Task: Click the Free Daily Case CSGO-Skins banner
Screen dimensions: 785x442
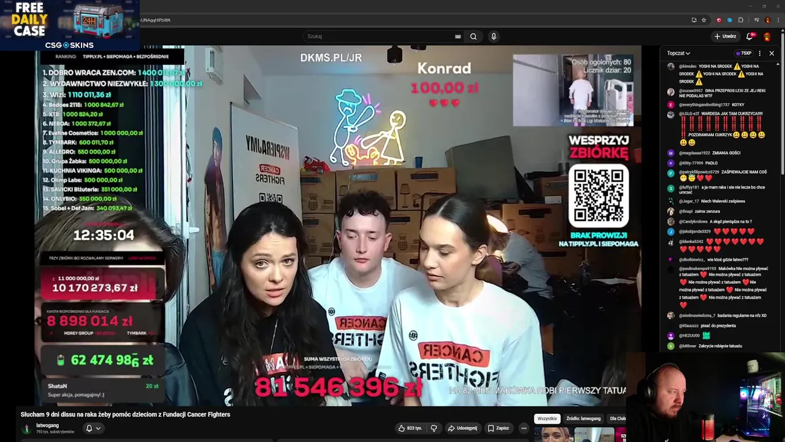Action: pos(69,25)
